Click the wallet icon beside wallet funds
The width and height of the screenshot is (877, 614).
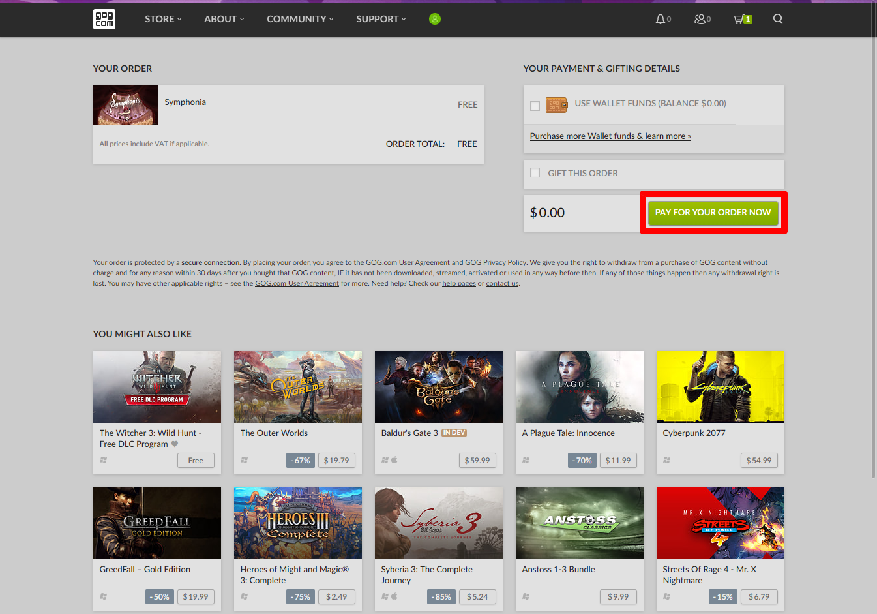[x=556, y=104]
